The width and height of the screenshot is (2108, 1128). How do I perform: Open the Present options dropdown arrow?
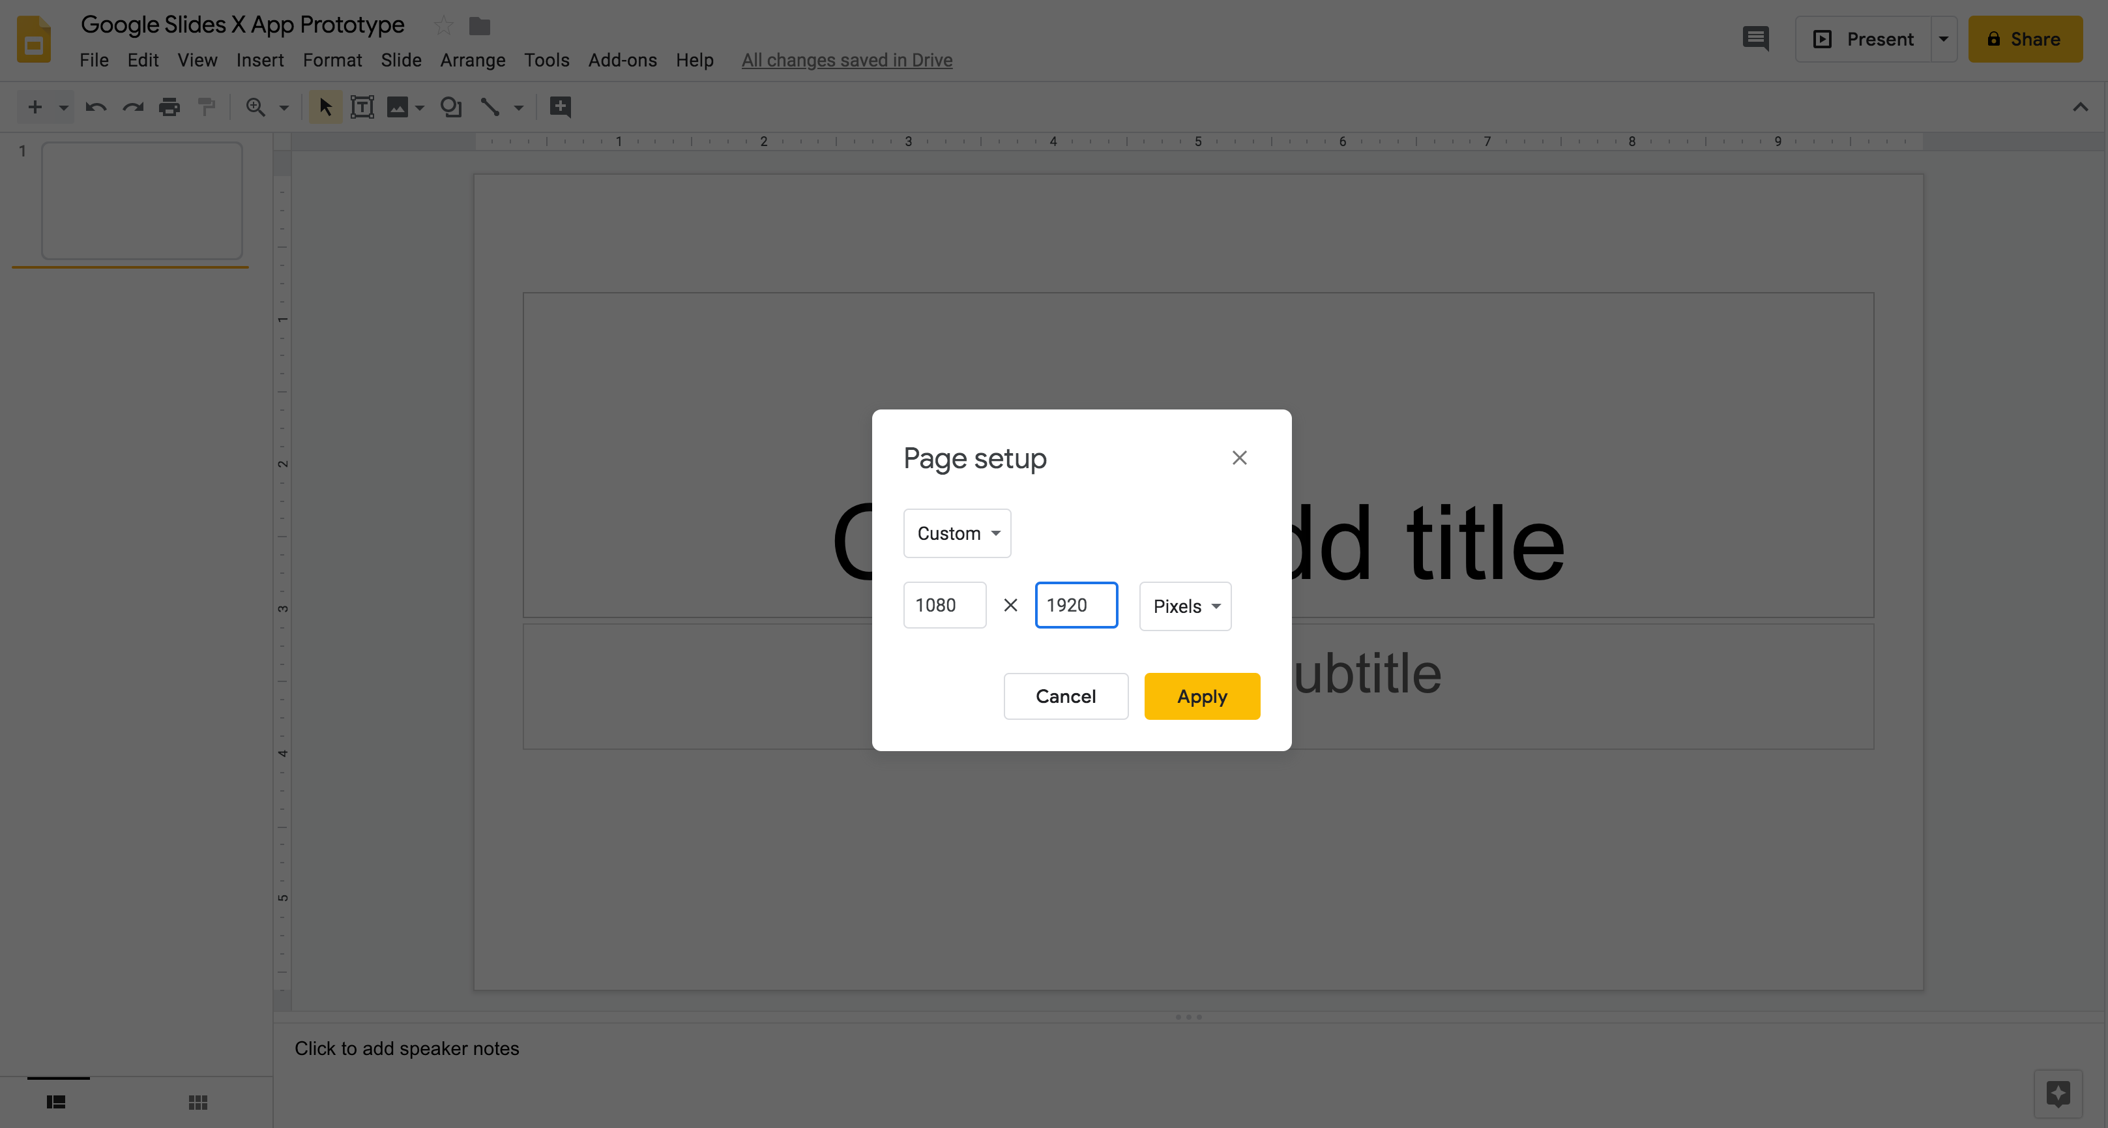1944,38
